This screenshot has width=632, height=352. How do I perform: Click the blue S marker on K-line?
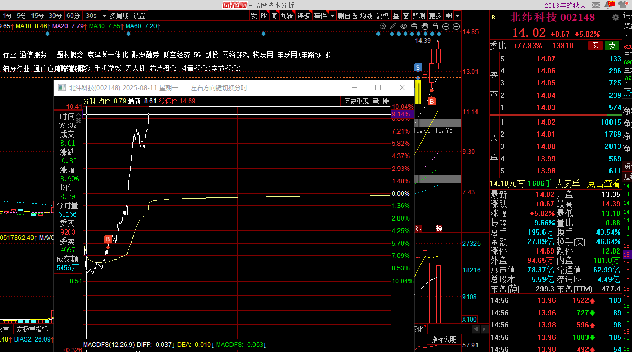click(x=418, y=67)
